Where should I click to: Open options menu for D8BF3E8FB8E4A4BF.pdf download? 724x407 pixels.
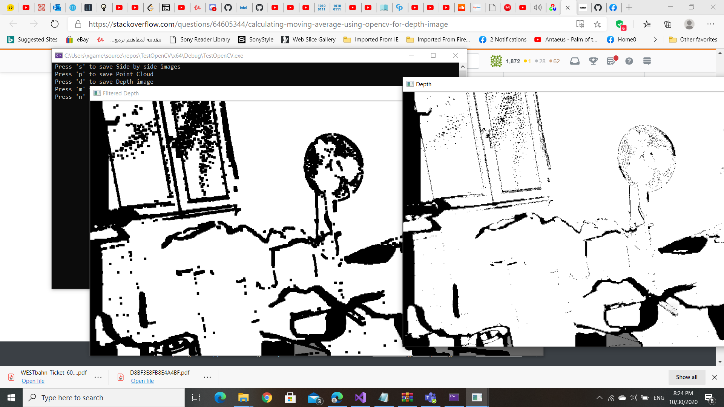[x=207, y=377]
